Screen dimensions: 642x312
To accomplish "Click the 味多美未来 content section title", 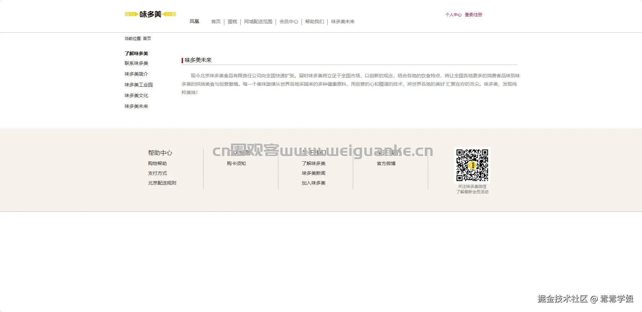I will [198, 60].
